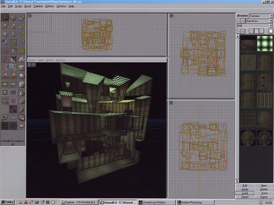The height and width of the screenshot is (205, 274).
Task: Click the Deintersect brush icon
Action: click(x=22, y=43)
